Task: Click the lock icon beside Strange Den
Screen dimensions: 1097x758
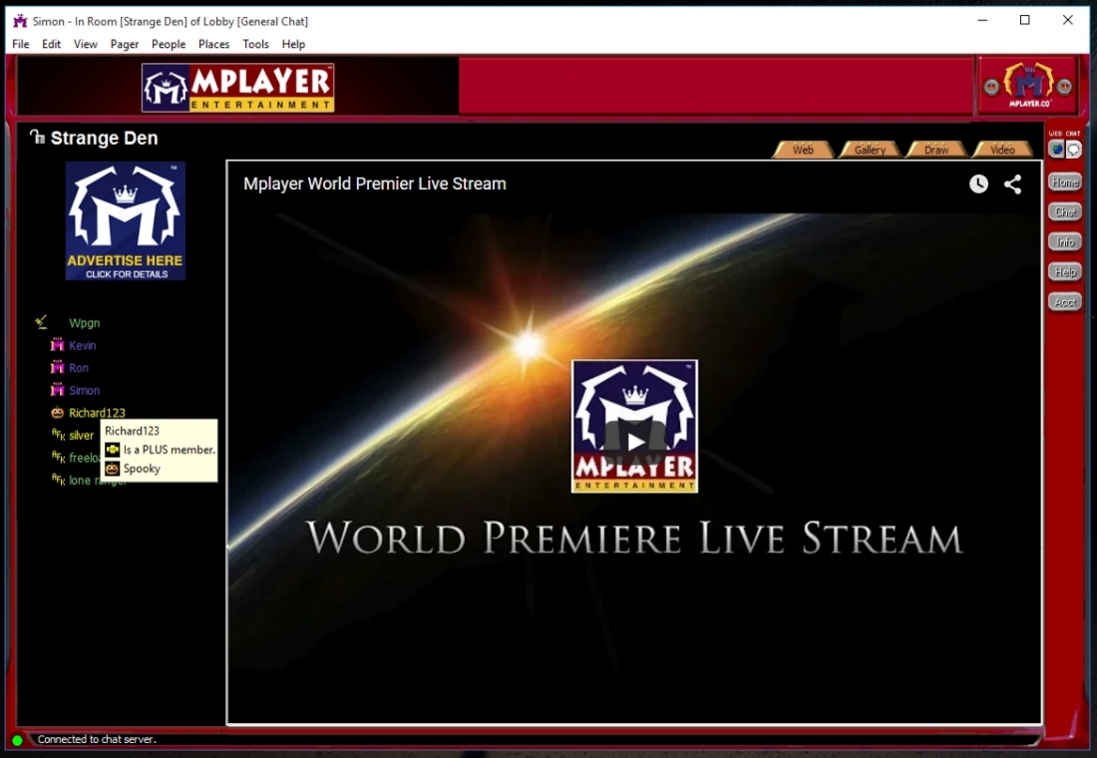Action: [38, 137]
